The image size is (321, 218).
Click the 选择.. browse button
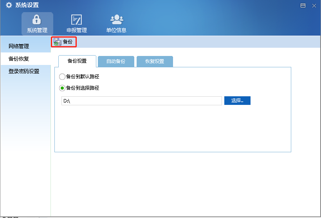(237, 101)
